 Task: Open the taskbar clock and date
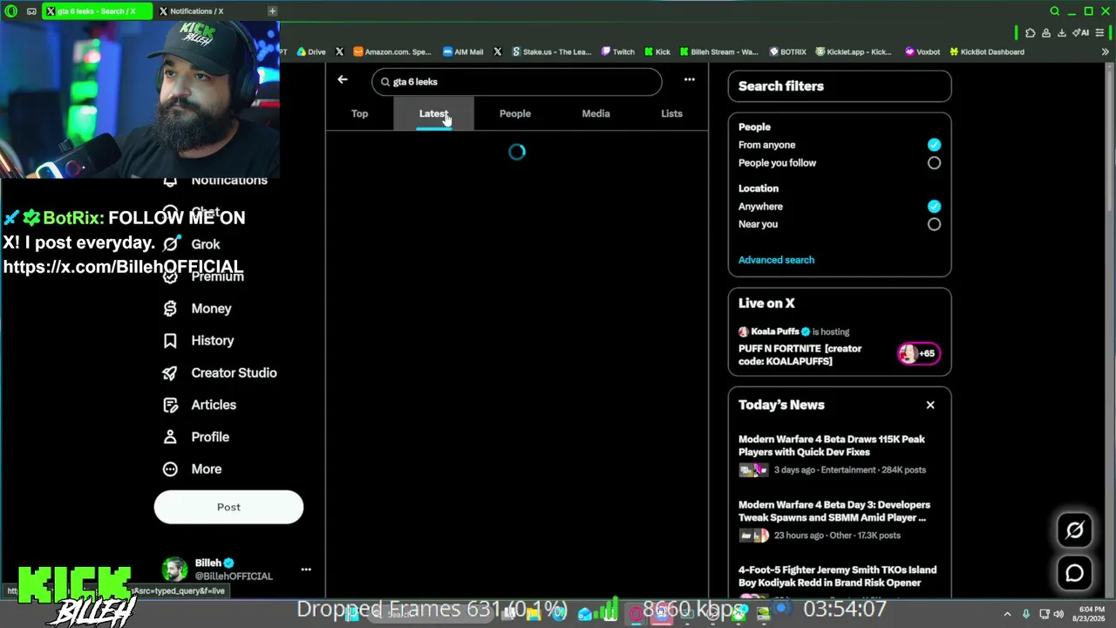pyautogui.click(x=1090, y=614)
